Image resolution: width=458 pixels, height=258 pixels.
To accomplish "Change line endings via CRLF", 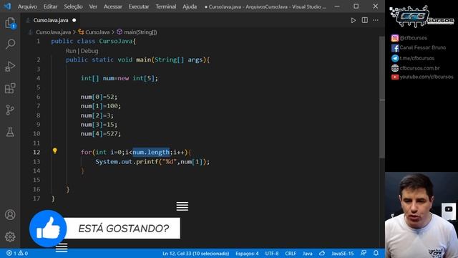I will click(291, 253).
